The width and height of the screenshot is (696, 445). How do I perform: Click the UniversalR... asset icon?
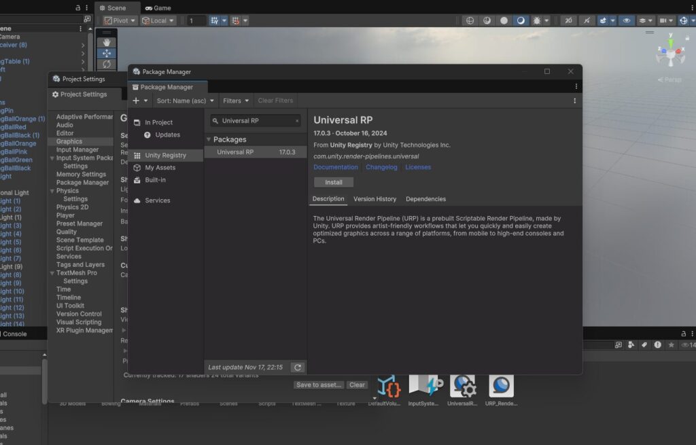pos(463,385)
